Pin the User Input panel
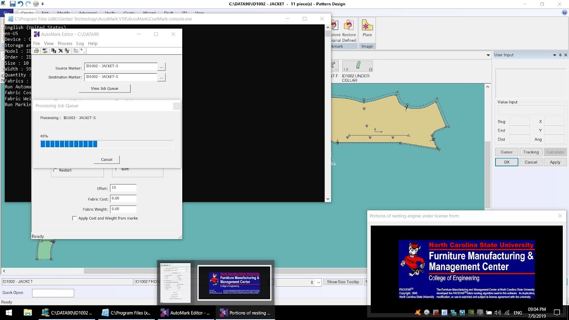 click(x=560, y=55)
